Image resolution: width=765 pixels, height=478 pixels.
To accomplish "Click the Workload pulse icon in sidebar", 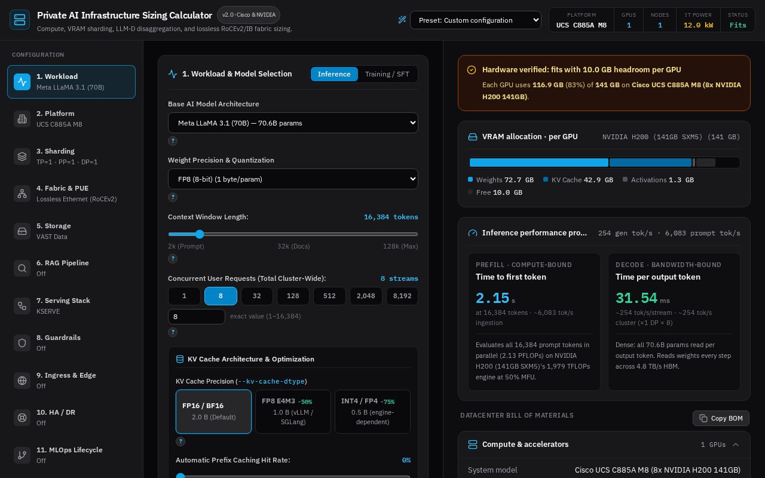I will coord(22,82).
